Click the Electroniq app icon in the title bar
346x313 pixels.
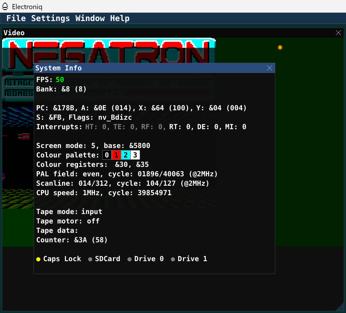click(5, 7)
